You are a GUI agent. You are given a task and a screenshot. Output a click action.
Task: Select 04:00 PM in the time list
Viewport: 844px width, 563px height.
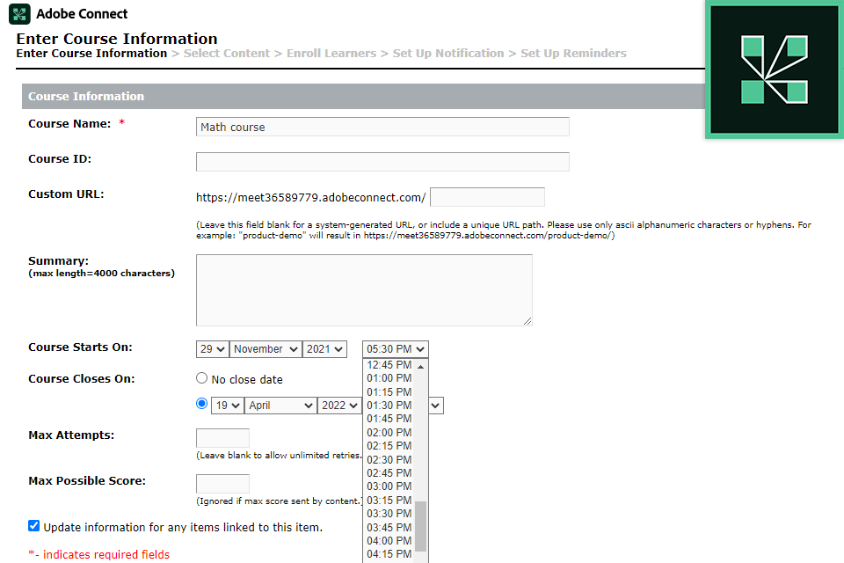(x=389, y=541)
